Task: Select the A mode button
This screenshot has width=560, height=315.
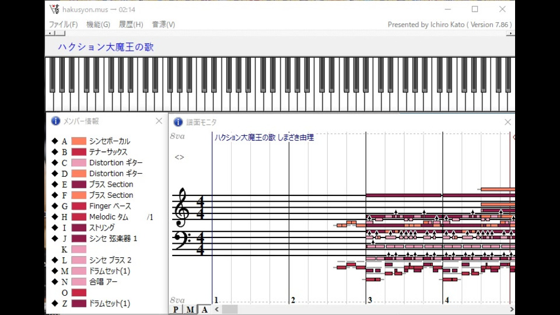Action: (204, 309)
